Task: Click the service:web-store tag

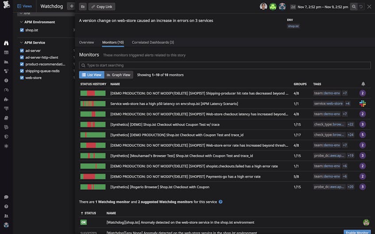Action: click(329, 104)
